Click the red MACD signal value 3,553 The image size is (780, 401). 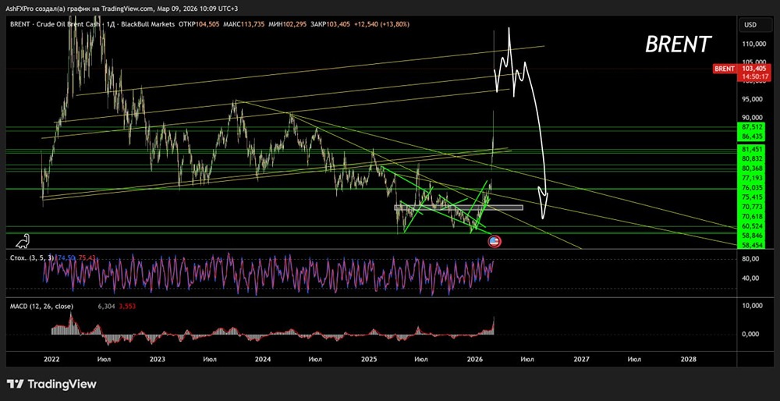click(126, 307)
